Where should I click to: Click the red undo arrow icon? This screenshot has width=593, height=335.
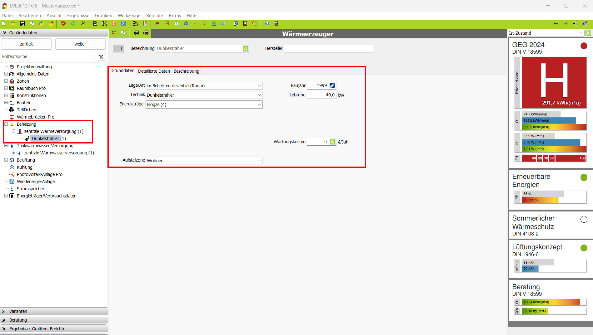[63, 23]
